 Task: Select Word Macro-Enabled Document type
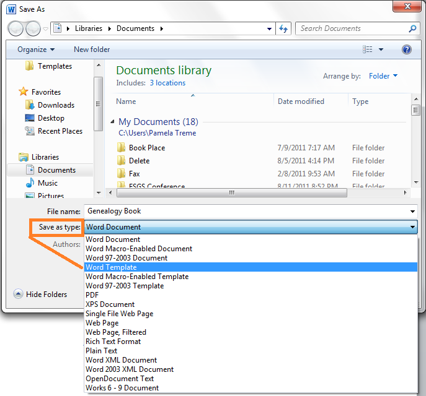[251, 249]
